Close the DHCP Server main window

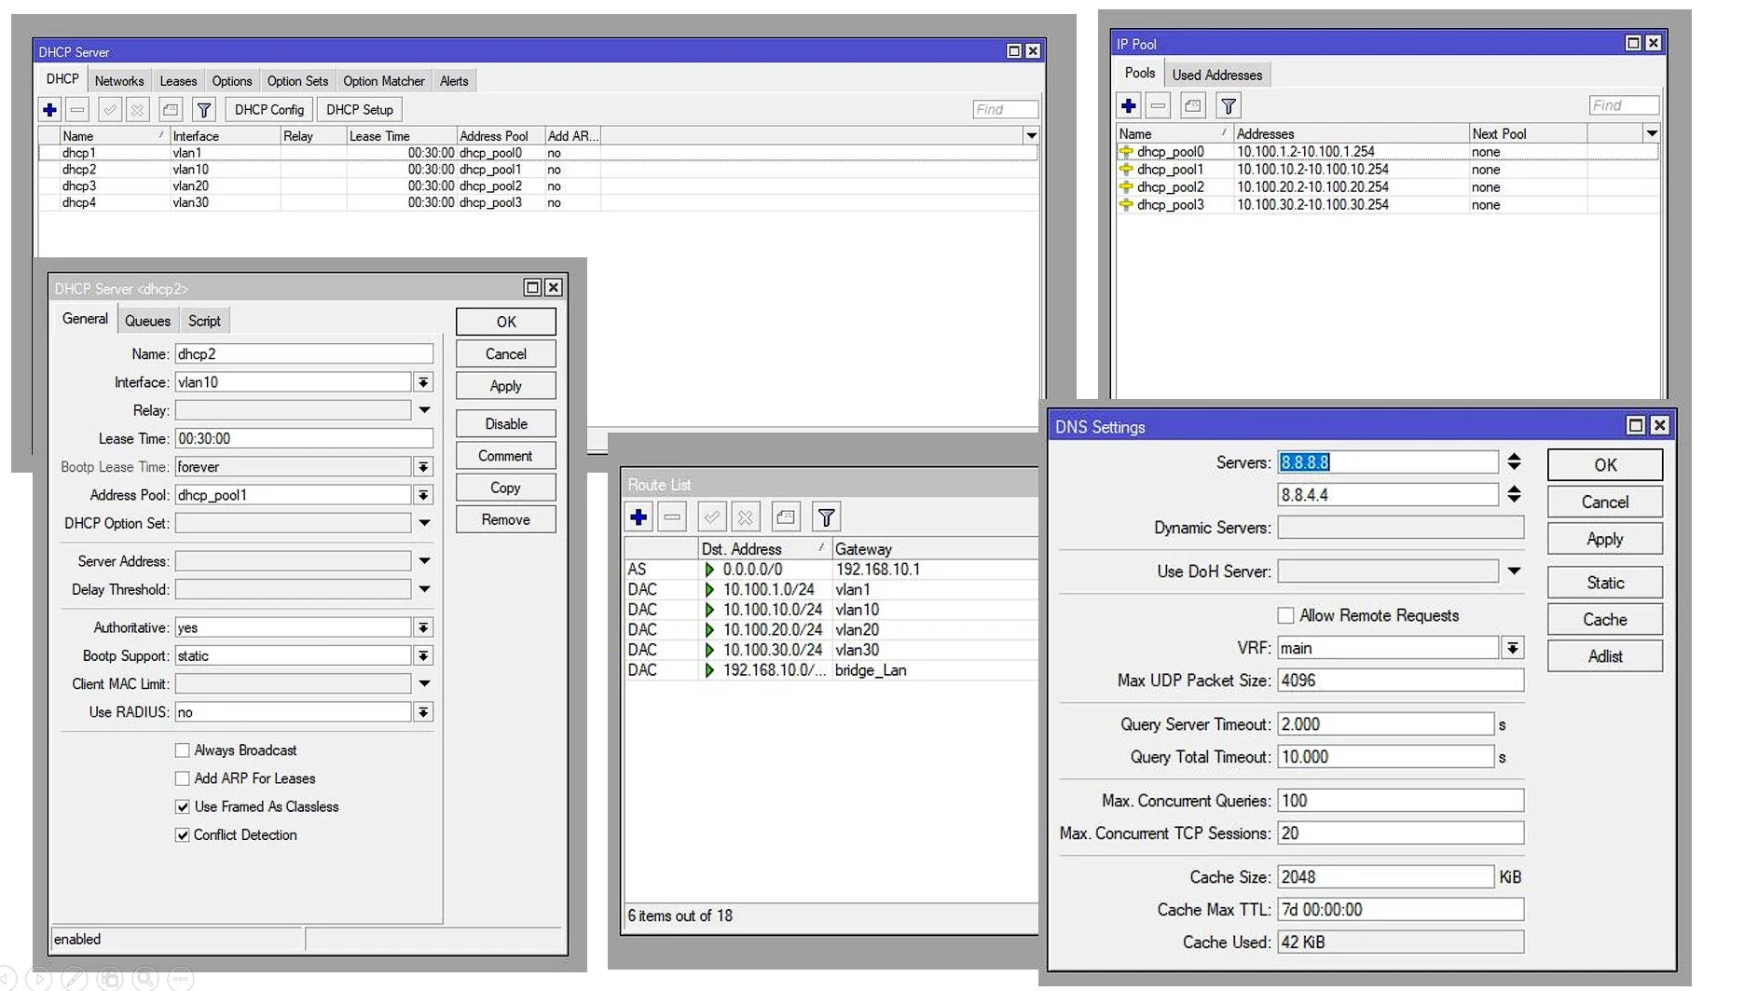[x=1033, y=51]
